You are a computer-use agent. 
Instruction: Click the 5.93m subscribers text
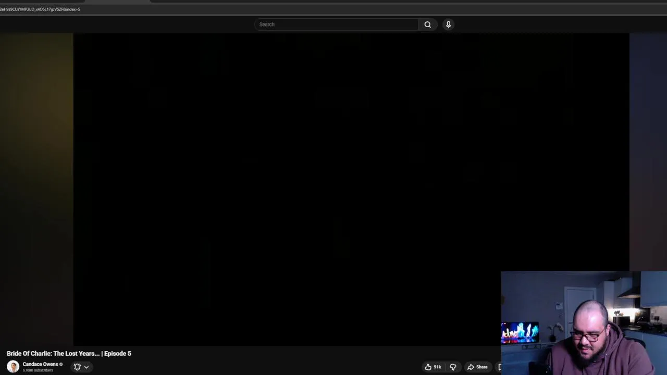tap(38, 370)
